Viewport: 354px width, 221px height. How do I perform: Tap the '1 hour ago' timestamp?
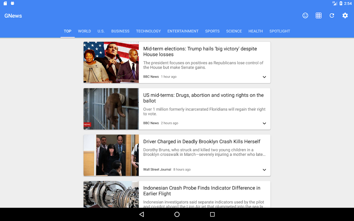(x=169, y=77)
